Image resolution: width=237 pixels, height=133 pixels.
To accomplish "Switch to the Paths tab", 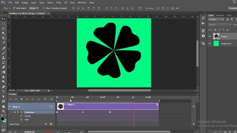I will [x=229, y=16].
